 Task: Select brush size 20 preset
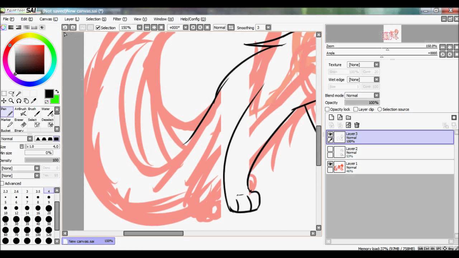point(49,210)
